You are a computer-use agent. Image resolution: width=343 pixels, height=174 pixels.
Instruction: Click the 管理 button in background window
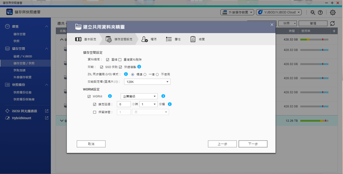[x=313, y=23]
